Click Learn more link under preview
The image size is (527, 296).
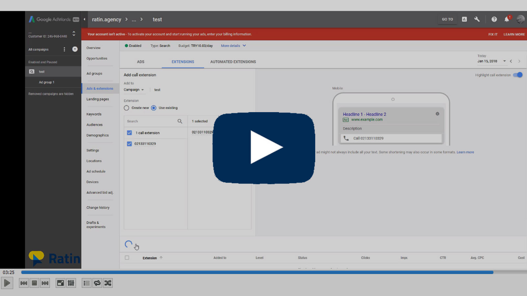click(465, 152)
